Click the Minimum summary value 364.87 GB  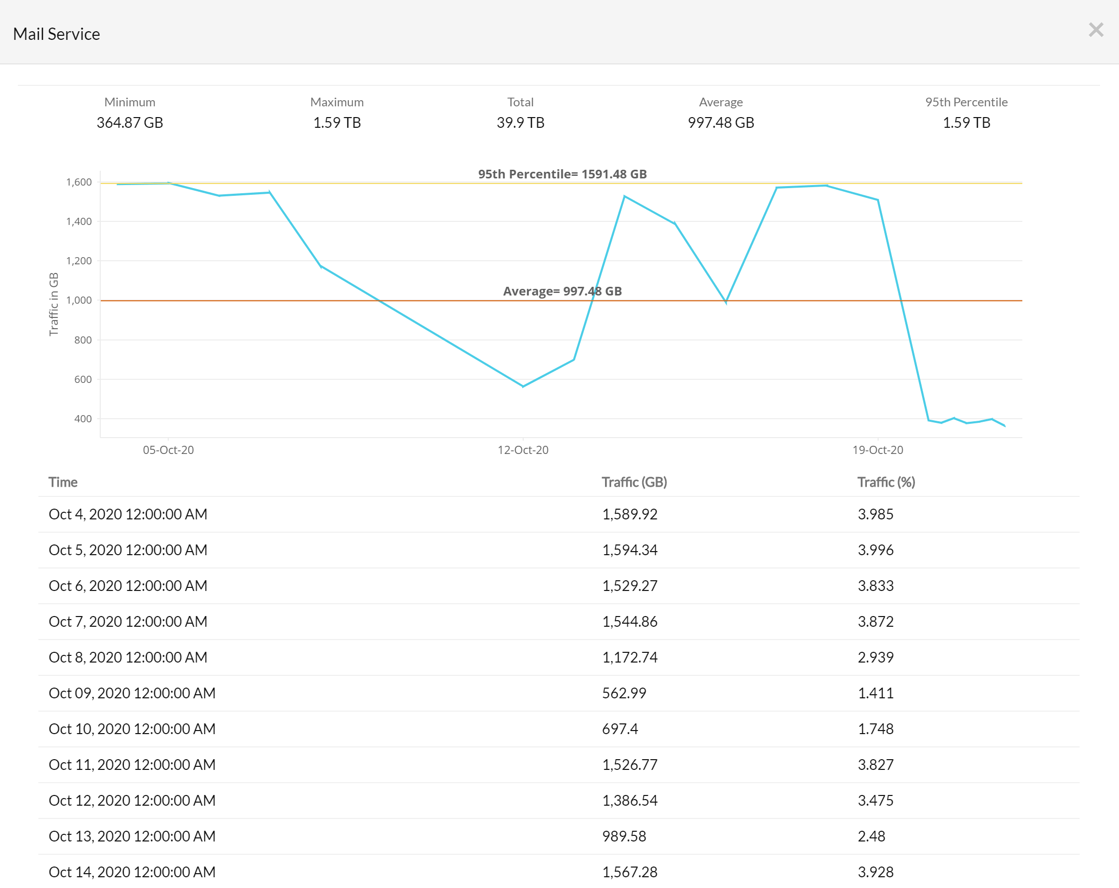pos(129,123)
